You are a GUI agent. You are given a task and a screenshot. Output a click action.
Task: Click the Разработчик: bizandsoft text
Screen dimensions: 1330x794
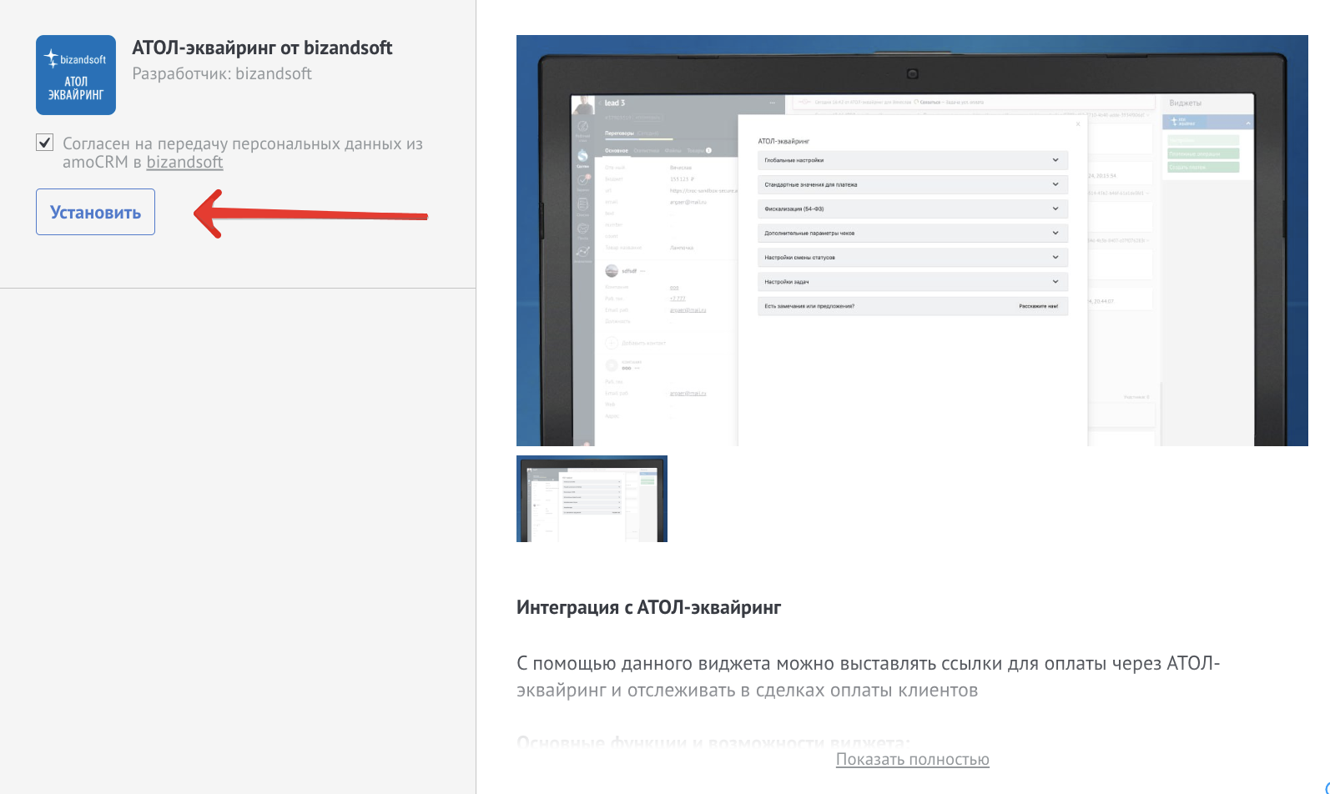coord(222,73)
